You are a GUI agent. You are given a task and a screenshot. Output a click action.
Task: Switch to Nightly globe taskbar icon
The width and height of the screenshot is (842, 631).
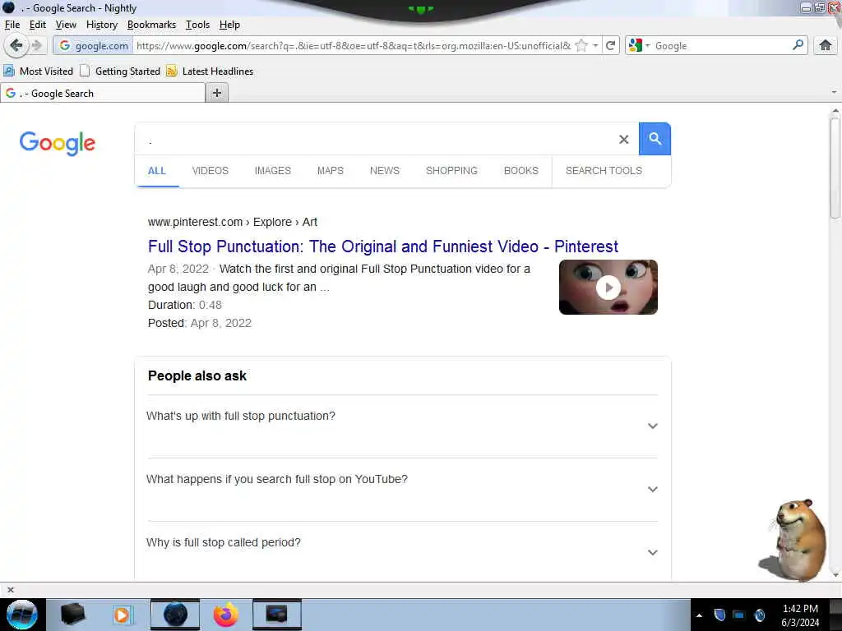175,615
